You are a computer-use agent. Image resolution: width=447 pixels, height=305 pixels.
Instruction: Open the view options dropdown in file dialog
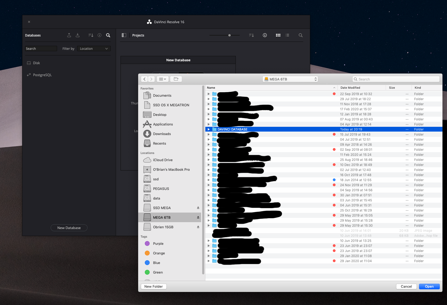162,79
